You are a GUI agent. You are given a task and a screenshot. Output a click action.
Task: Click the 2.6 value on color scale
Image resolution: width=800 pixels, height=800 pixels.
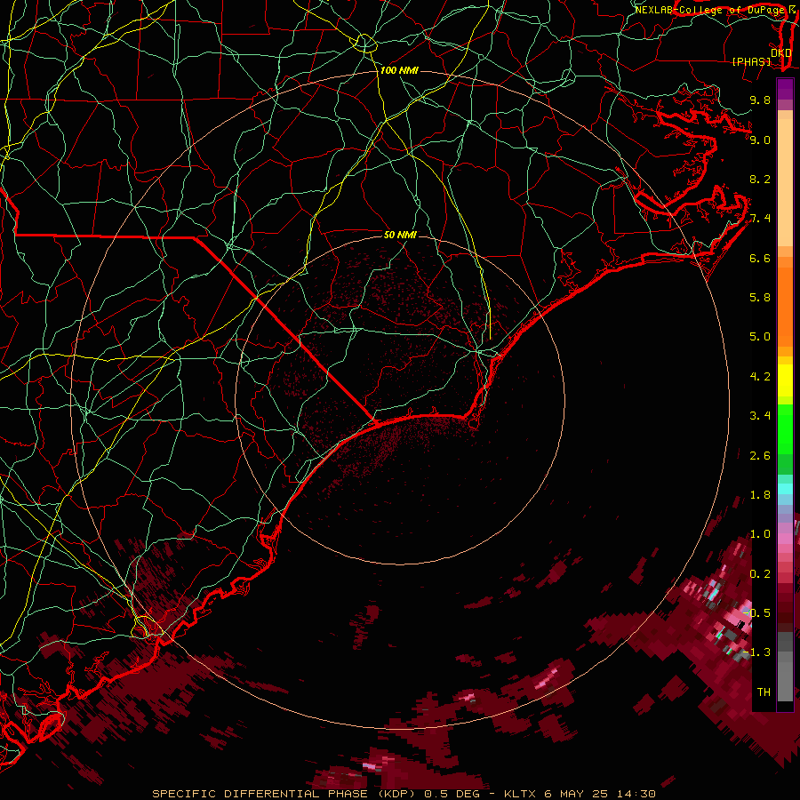coord(760,456)
